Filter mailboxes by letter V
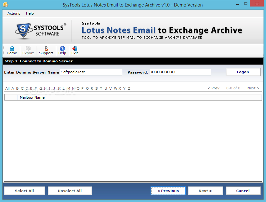 (110, 88)
